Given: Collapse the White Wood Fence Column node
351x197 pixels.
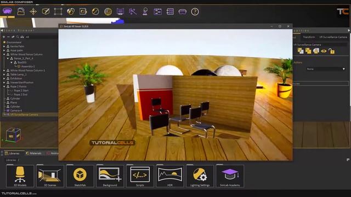Looking at the screenshot, I should pos(4,55).
